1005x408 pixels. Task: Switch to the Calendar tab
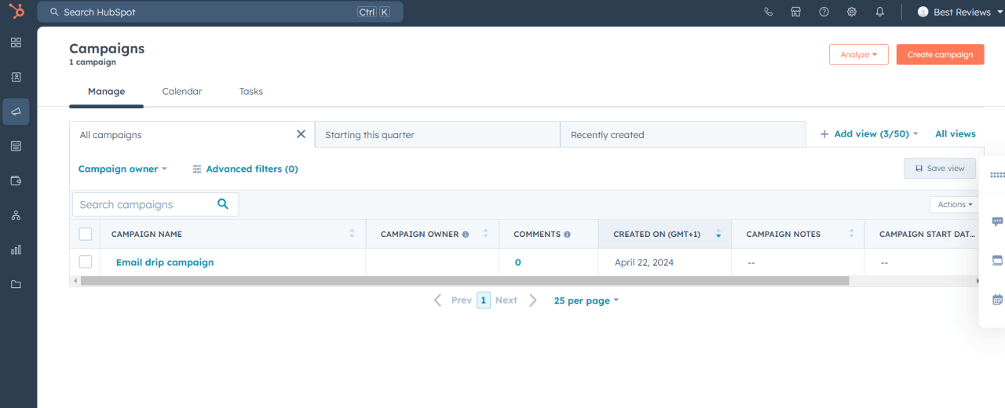tap(182, 92)
